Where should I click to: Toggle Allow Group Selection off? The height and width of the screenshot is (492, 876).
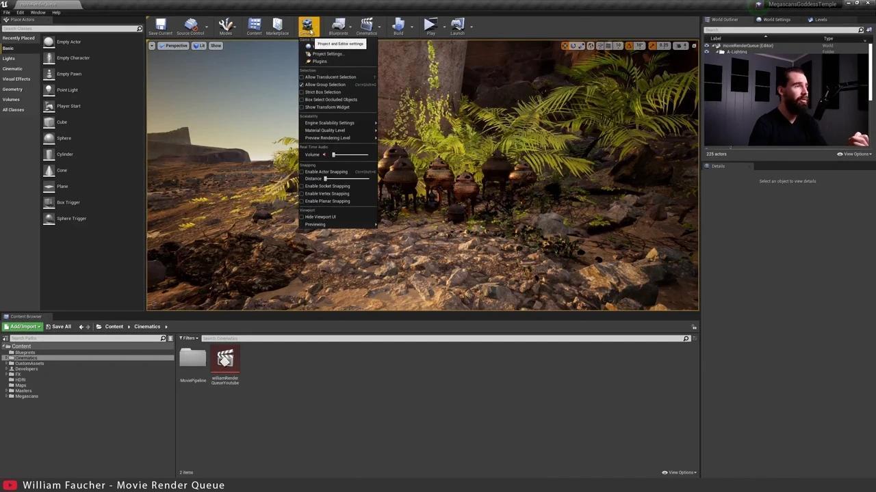point(325,84)
